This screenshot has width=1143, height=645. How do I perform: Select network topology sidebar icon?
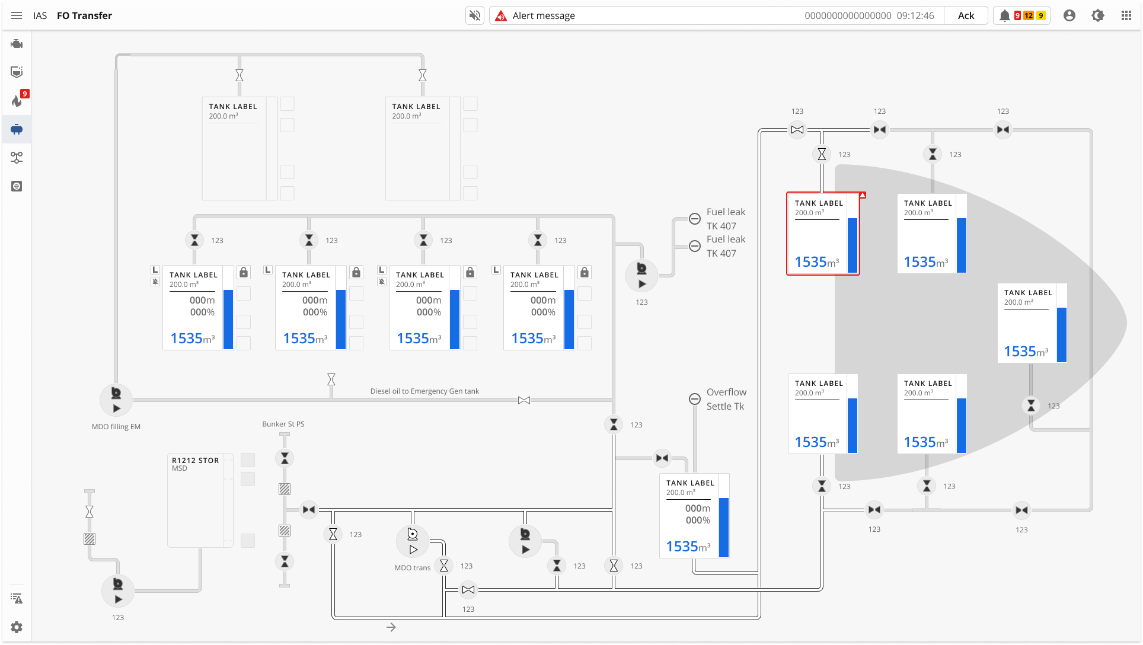coord(17,158)
